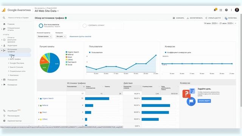Click the Статистика button
242x136 pixels.
[231, 18]
